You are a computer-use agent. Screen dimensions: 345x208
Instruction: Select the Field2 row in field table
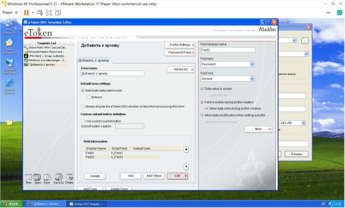(x=122, y=157)
